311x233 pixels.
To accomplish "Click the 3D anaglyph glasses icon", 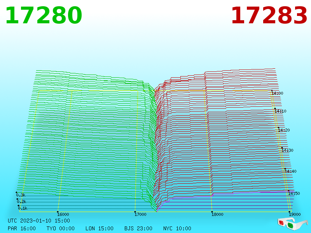I will (x=292, y=224).
